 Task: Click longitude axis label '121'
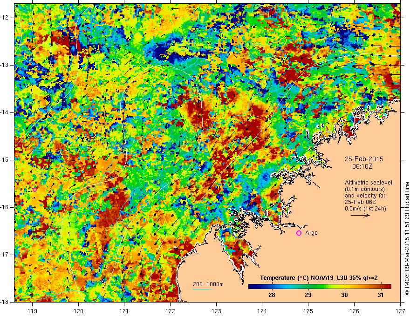(x=124, y=311)
